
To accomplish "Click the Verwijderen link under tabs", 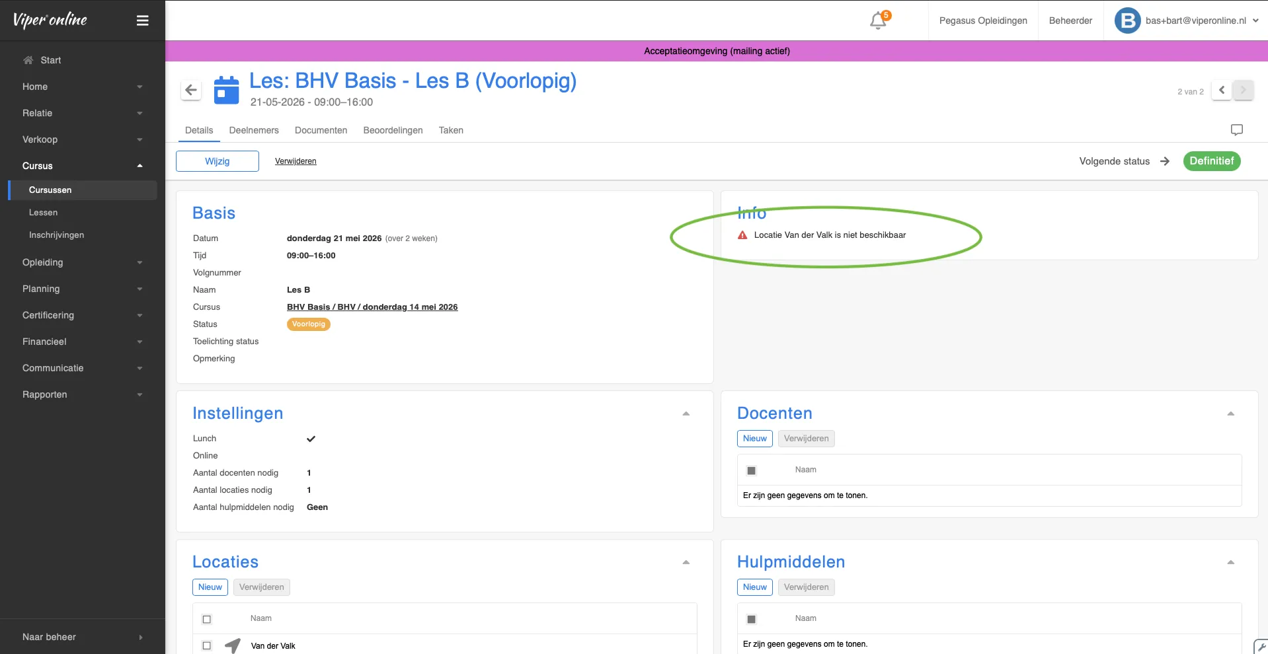I will point(296,161).
